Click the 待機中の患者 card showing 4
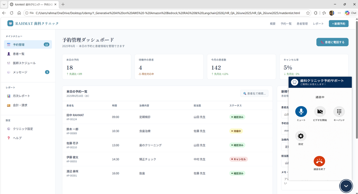Viewport: 358px width, 194px height. (169, 67)
